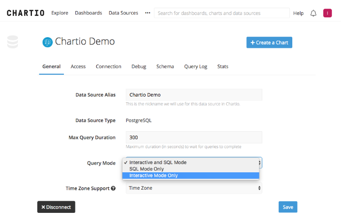Click the gray database stack icon
This screenshot has width=347, height=223.
tap(13, 42)
